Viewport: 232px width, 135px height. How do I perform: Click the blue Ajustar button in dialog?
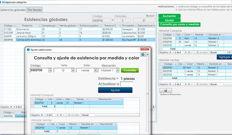(115, 90)
